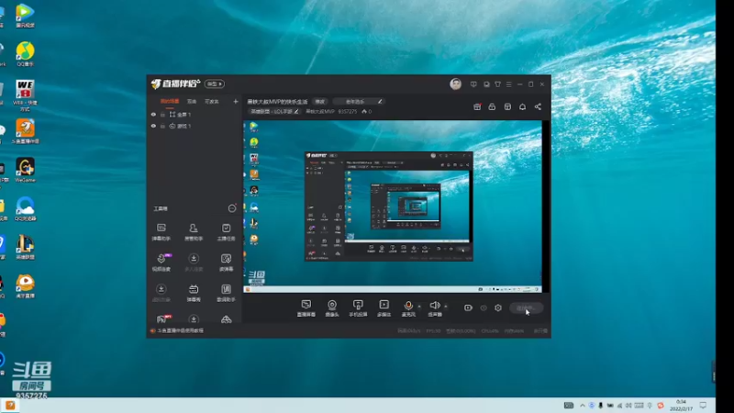Open the user avatar in the title bar
Viewport: 734px width, 413px height.
455,84
